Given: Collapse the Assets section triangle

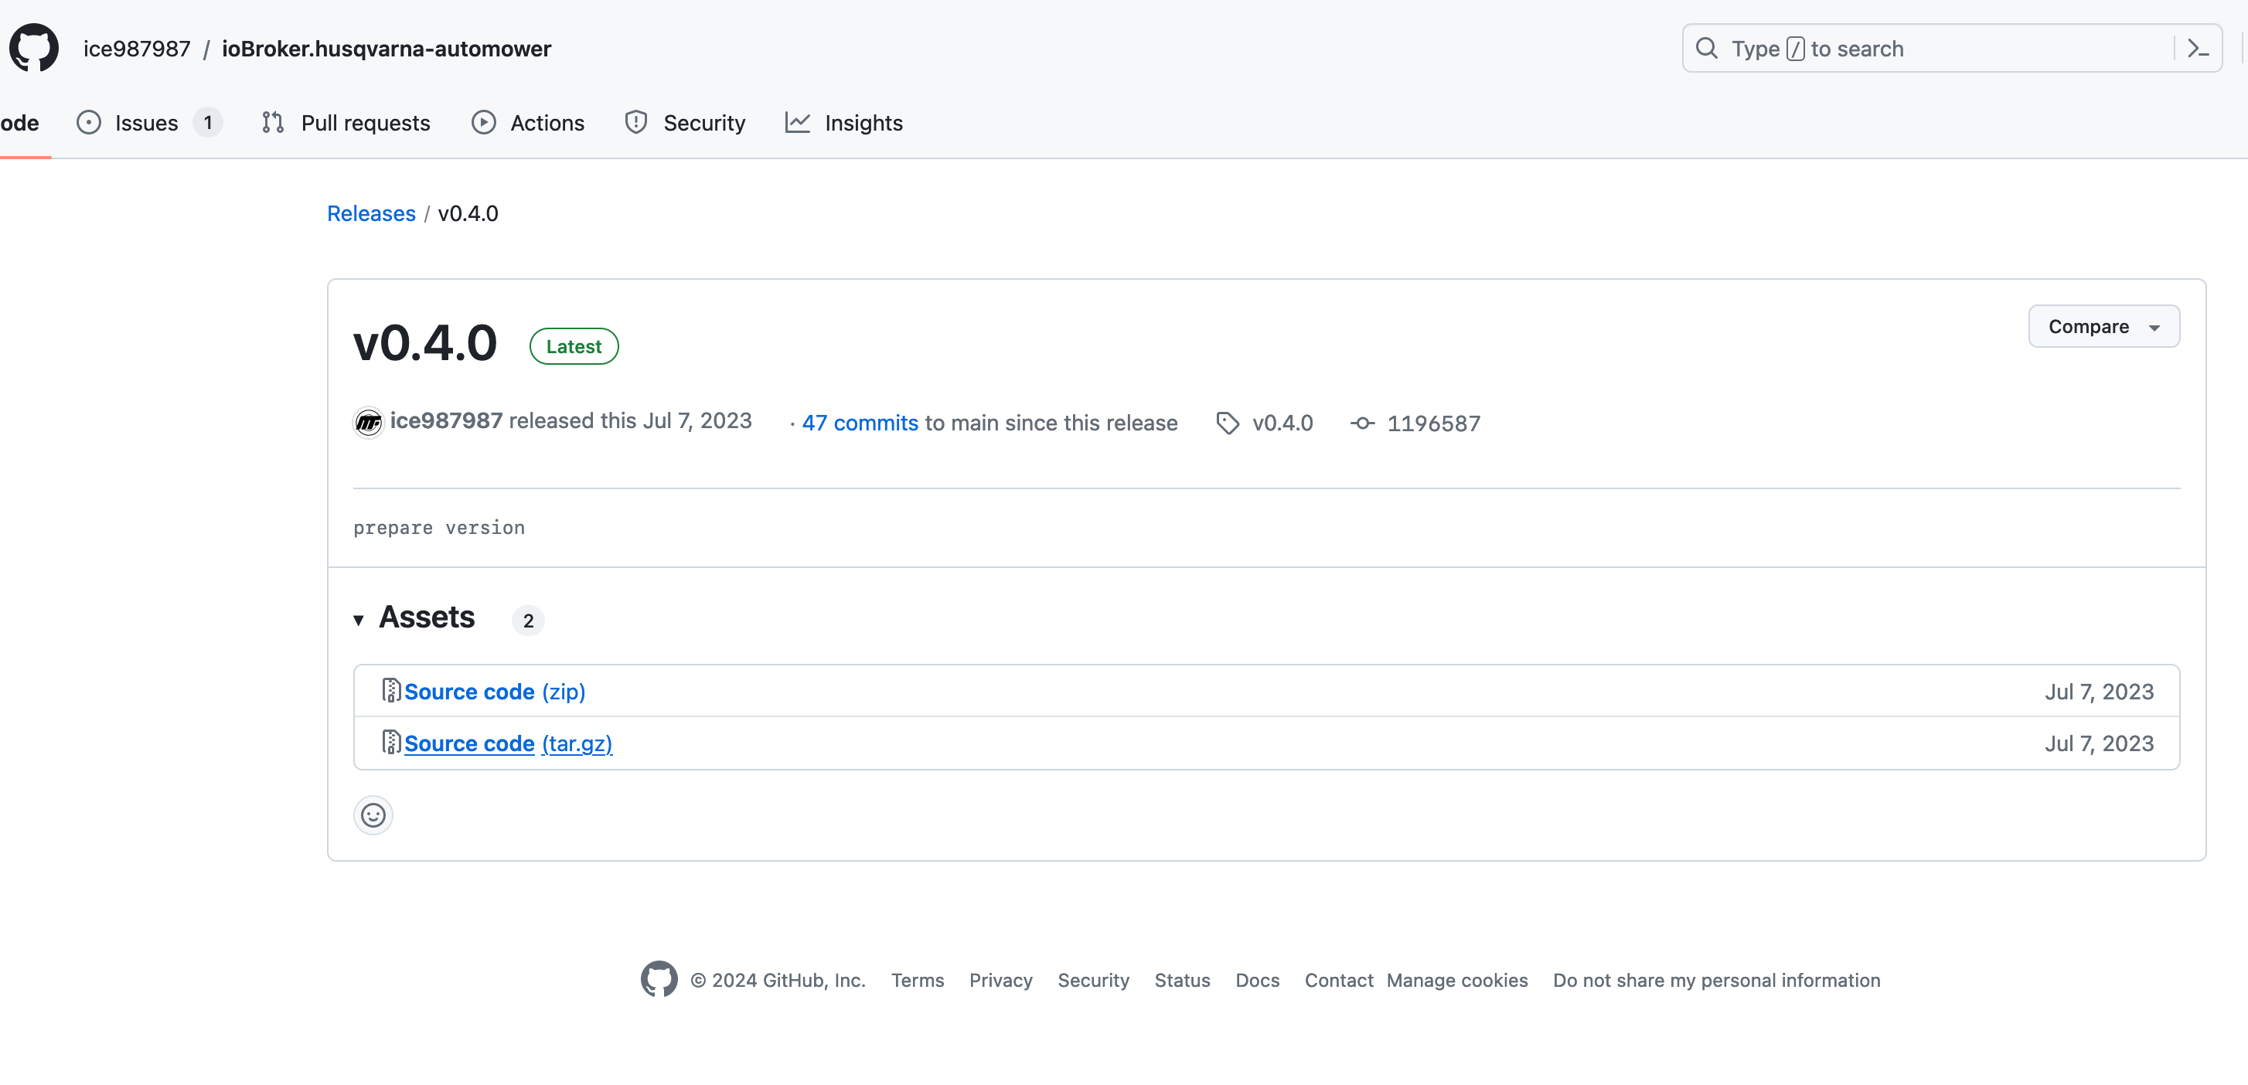Looking at the screenshot, I should (359, 620).
